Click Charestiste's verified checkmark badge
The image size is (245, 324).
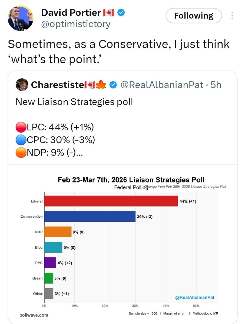(x=113, y=85)
